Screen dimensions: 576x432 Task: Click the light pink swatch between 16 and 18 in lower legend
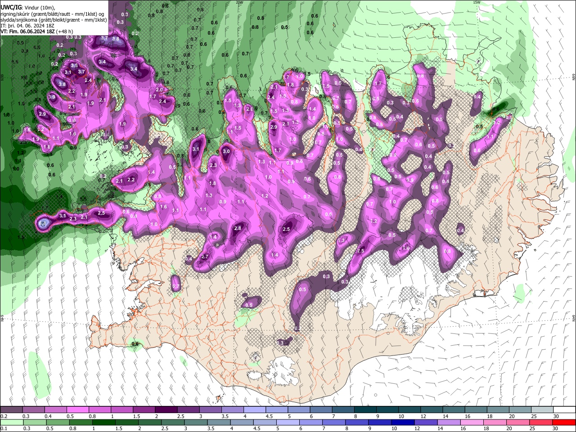(x=472, y=423)
